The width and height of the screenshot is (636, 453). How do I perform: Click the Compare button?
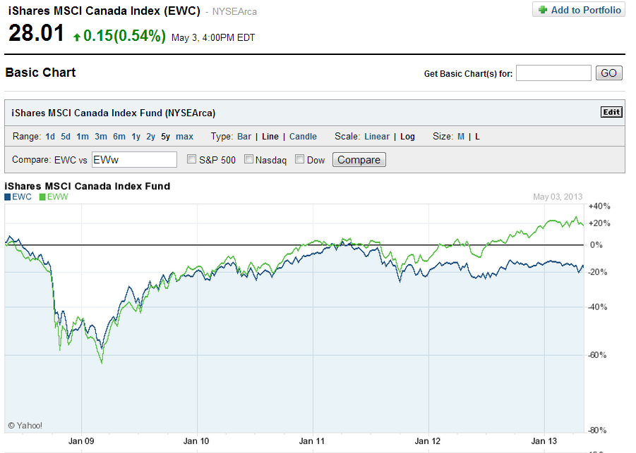[359, 159]
